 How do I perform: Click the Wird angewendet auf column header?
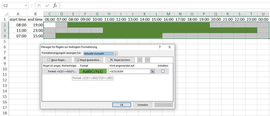(132, 66)
